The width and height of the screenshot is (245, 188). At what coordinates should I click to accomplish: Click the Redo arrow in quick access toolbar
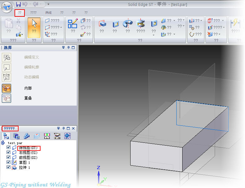[x=36, y=4]
